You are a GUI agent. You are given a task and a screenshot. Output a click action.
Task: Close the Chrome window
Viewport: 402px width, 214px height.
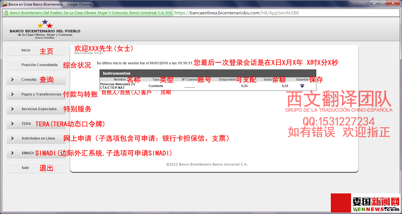coord(393,3)
